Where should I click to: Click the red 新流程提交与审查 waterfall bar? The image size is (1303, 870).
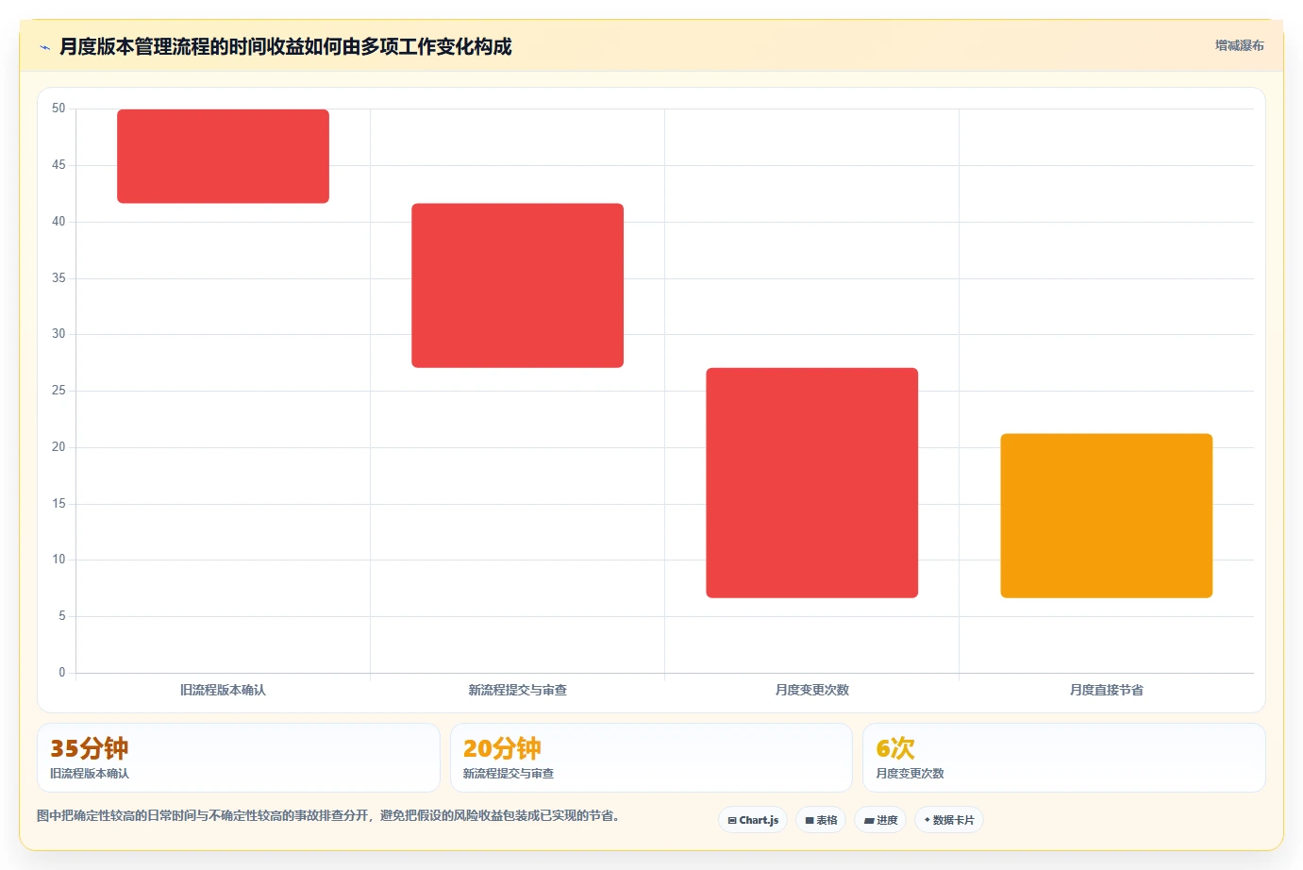(517, 285)
